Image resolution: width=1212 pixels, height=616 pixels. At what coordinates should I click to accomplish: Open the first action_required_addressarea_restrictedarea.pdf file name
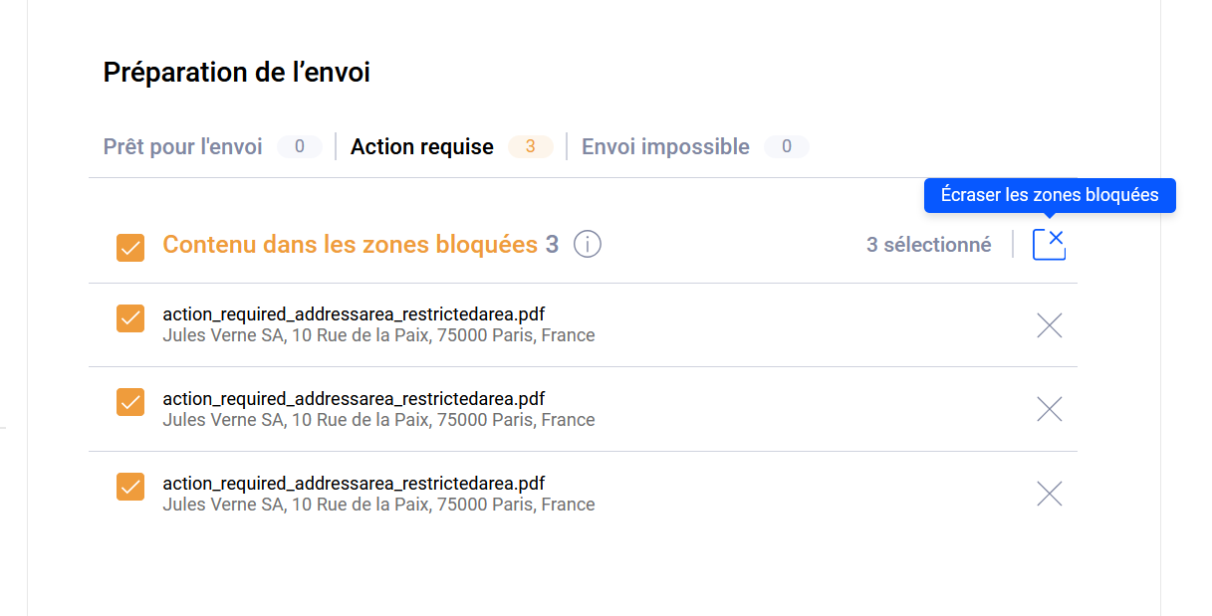(x=354, y=315)
